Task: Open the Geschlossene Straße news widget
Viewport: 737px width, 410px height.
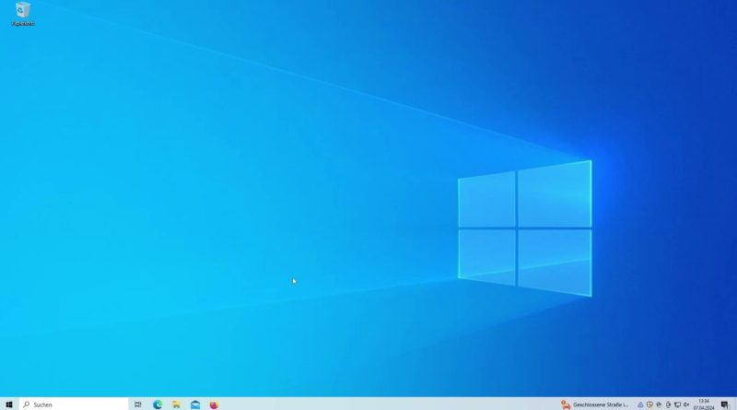Action: (x=594, y=404)
